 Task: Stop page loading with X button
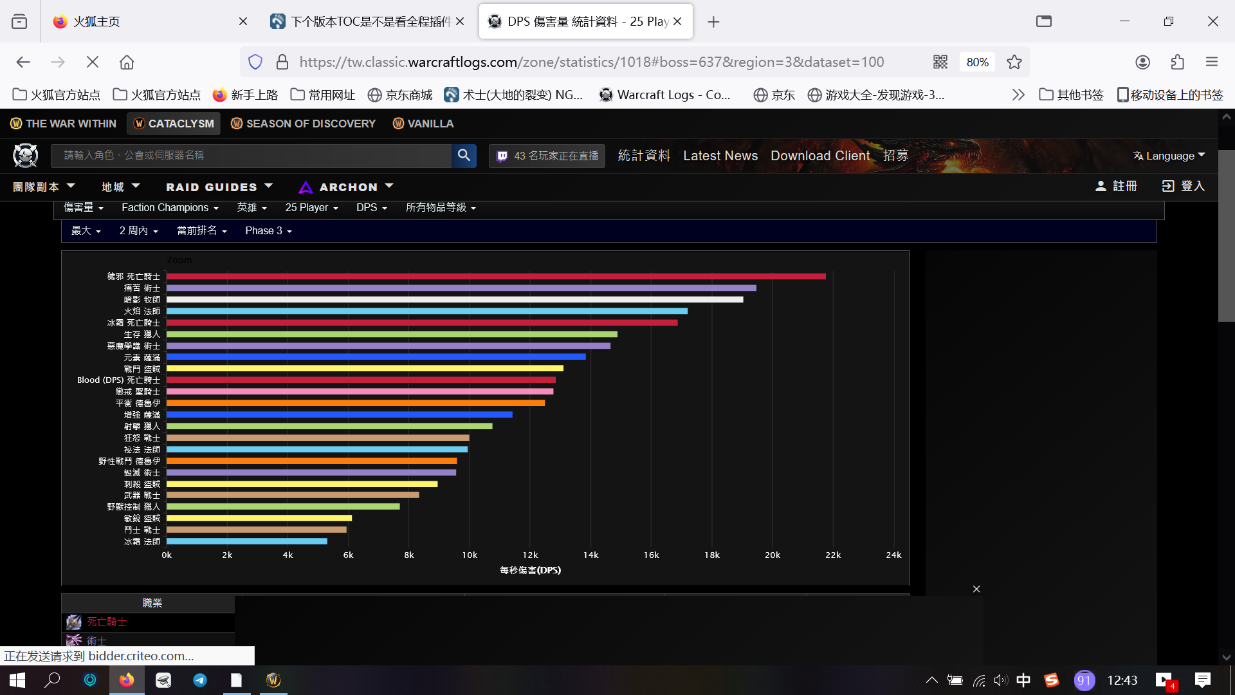pos(93,62)
